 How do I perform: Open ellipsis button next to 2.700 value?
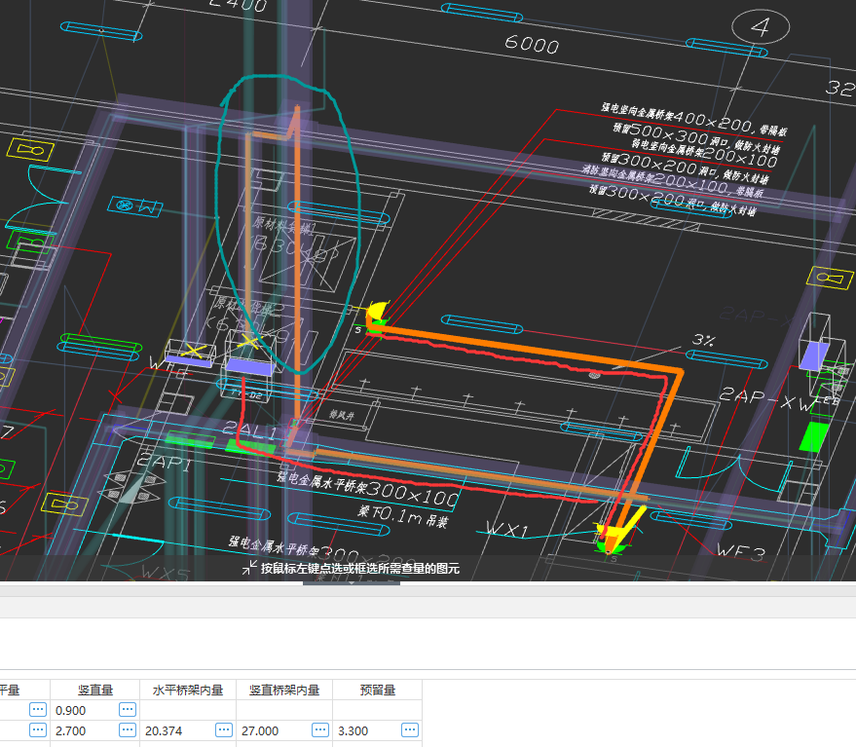point(128,730)
